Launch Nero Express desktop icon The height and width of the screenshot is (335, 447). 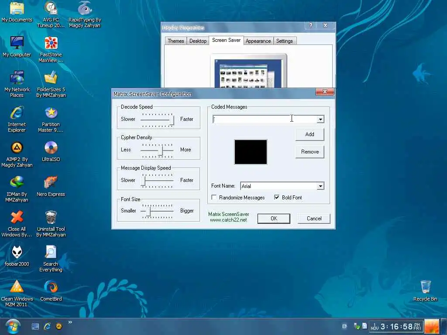click(x=51, y=186)
